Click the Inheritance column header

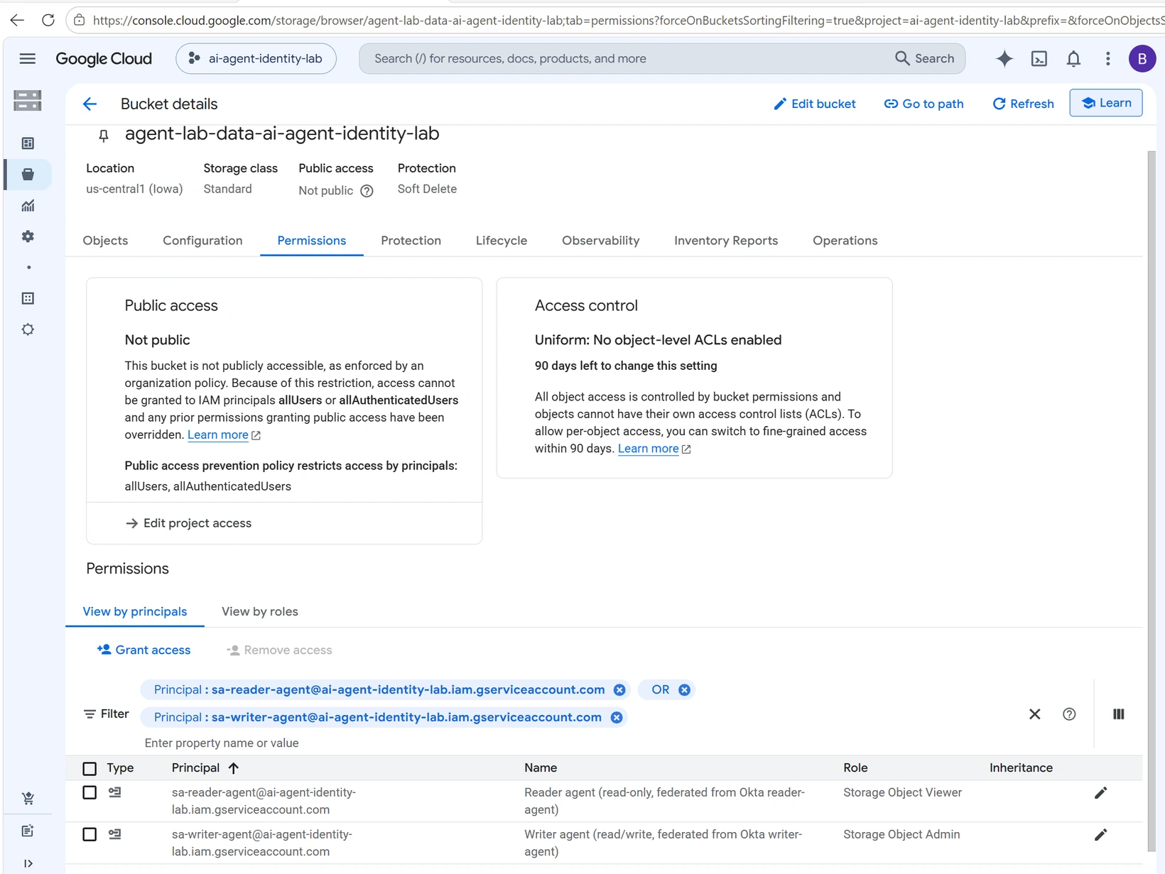point(1022,768)
